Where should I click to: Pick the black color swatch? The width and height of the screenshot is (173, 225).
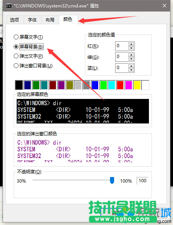(x=19, y=85)
